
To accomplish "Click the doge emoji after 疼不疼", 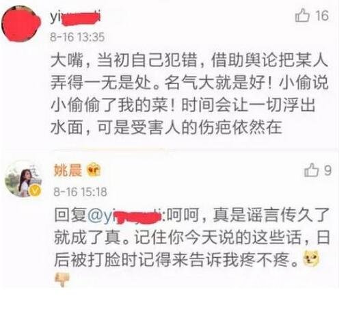I will click(x=311, y=259).
